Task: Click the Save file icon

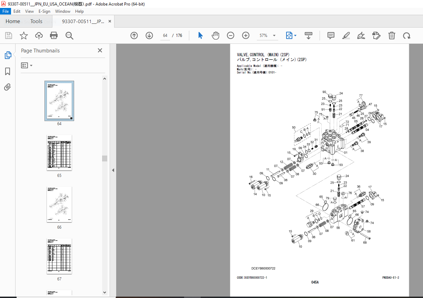Action: 9,36
